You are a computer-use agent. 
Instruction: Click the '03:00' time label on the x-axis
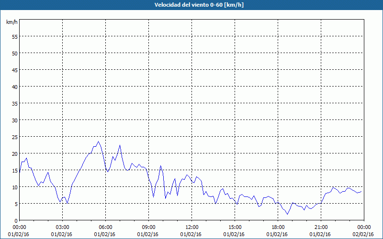[63, 228]
